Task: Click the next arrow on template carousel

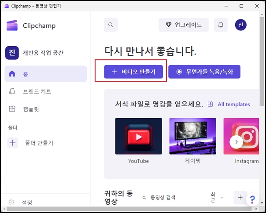Action: tap(236, 142)
